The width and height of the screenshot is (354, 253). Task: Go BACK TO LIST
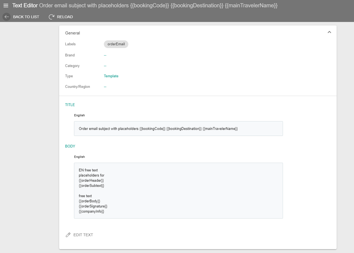(x=26, y=17)
